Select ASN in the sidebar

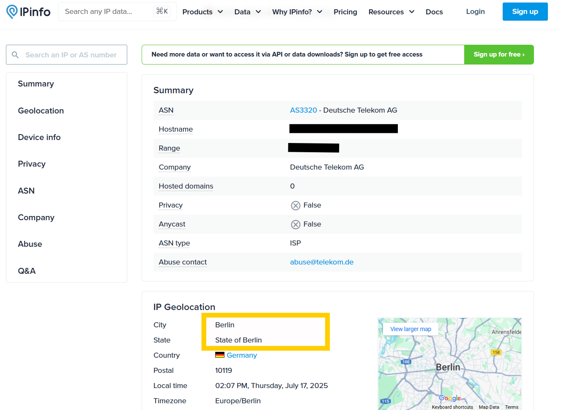[x=26, y=191]
